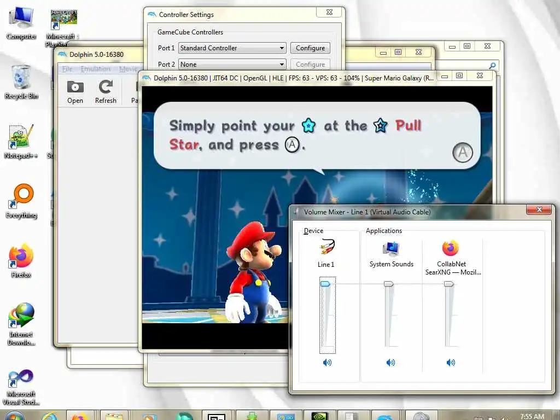Click the CollabNet SearXNG Firefox icon in mixer
Viewport: 560px width, 420px height.
point(451,248)
